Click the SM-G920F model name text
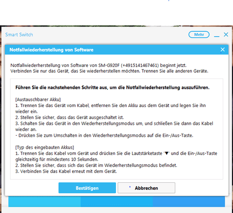This screenshot has height=213, width=233. (x=109, y=65)
